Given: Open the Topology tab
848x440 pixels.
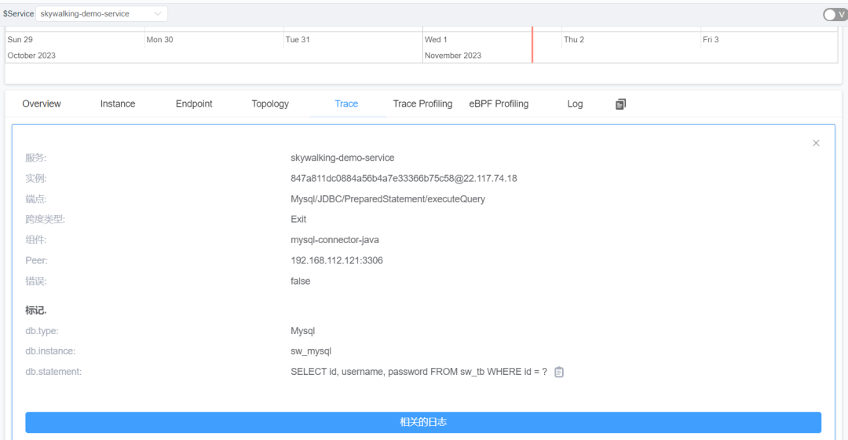Looking at the screenshot, I should point(270,104).
